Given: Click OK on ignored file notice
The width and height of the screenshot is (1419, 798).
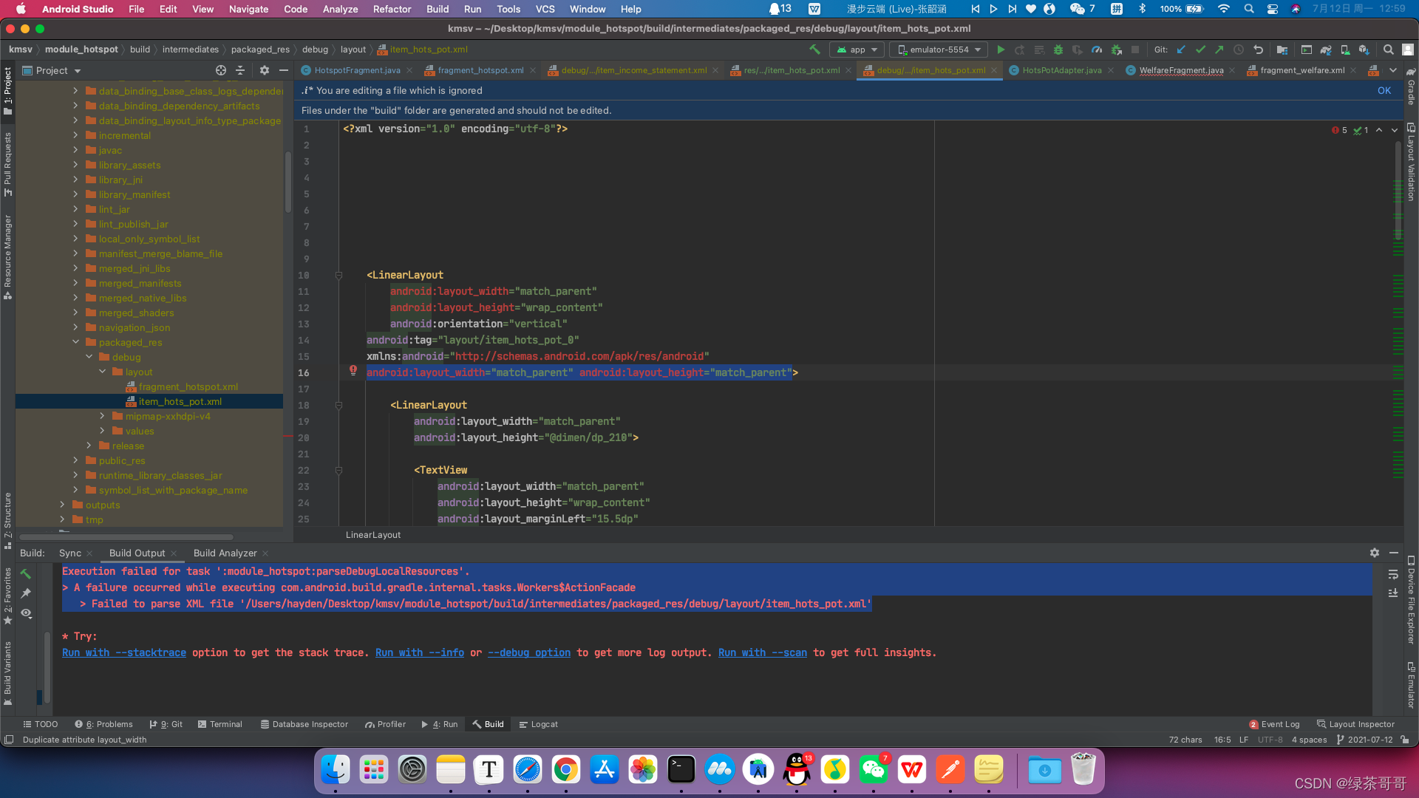Looking at the screenshot, I should click(x=1384, y=90).
